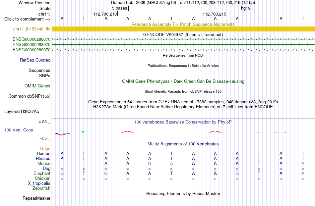
Task: Click the G base in the Mouse row
Action: (150, 164)
